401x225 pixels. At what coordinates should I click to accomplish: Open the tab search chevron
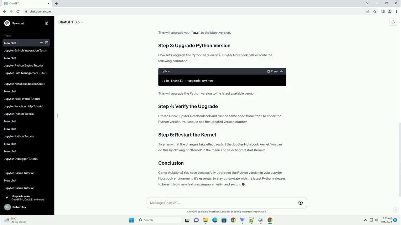(x=367, y=3)
